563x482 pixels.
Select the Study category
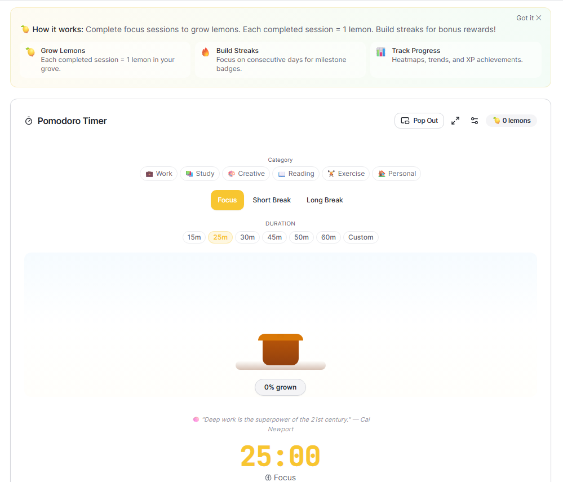[200, 174]
